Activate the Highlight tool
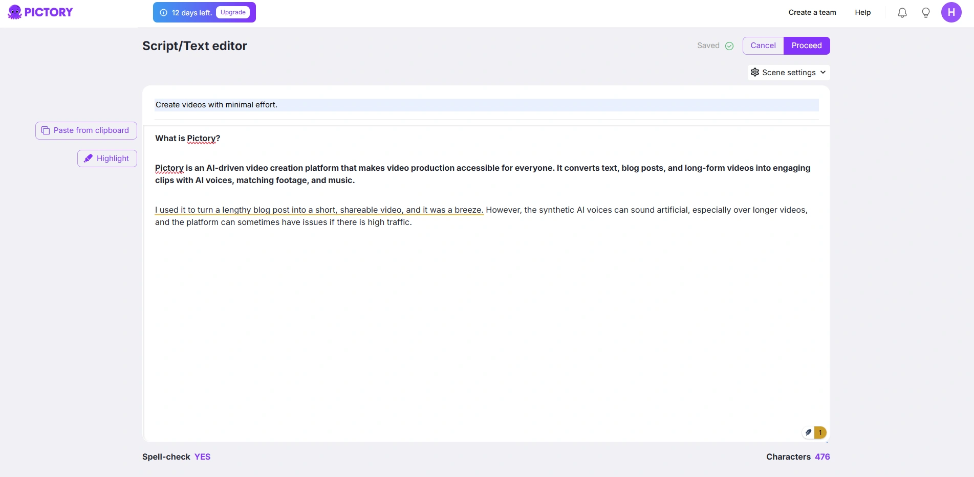 pos(107,158)
